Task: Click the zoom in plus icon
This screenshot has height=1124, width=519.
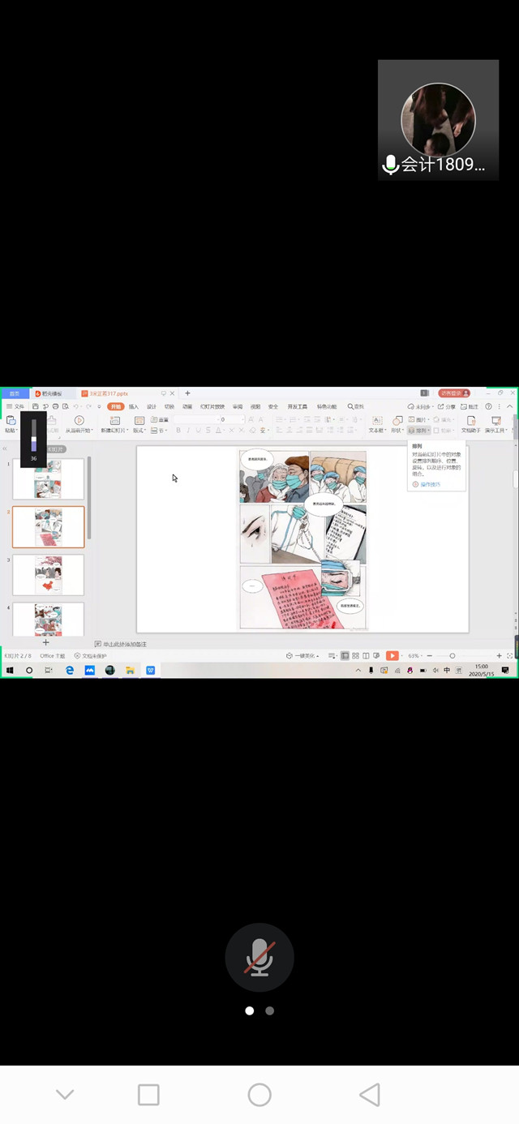Action: coord(499,655)
